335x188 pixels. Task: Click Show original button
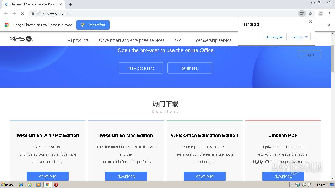pos(274,37)
